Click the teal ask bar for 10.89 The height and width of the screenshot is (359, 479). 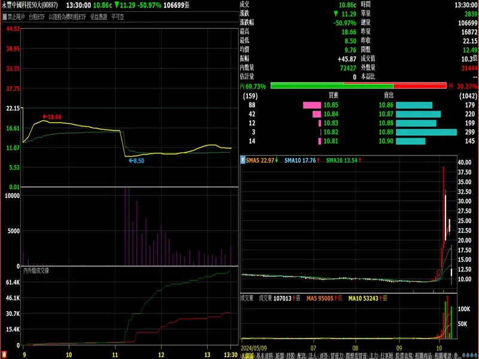(x=426, y=132)
